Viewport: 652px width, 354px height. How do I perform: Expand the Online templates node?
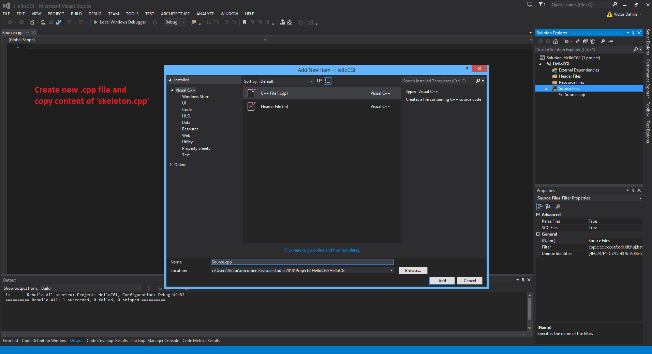171,164
